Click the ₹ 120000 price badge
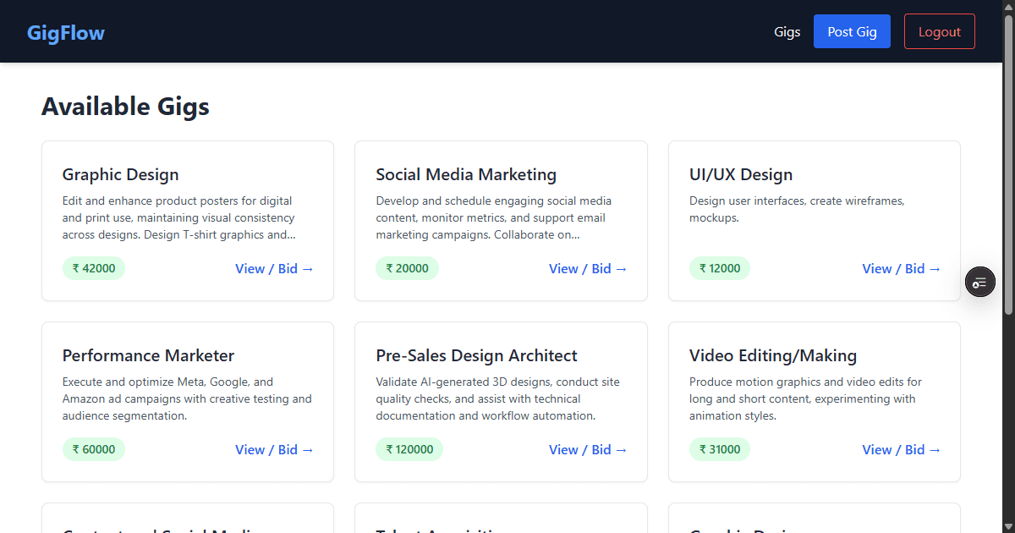 (409, 449)
